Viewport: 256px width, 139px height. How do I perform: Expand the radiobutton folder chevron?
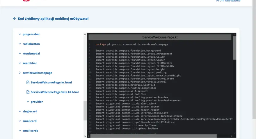tap(20, 44)
